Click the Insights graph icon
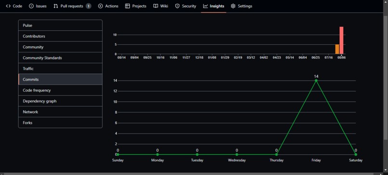 pos(206,6)
